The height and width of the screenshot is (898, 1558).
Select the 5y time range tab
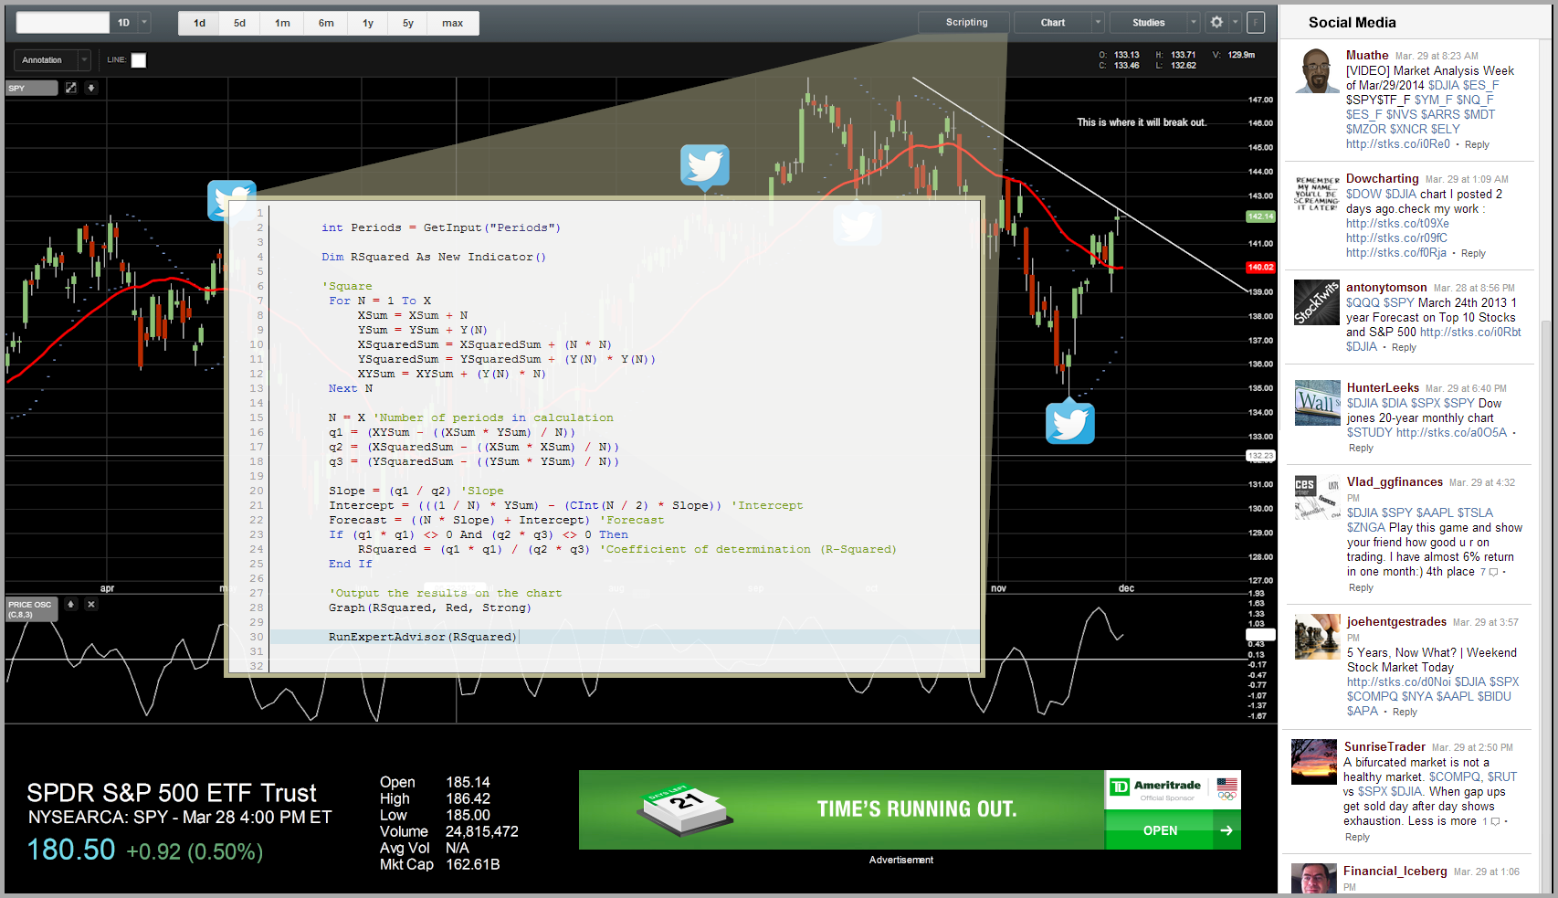[x=408, y=23]
